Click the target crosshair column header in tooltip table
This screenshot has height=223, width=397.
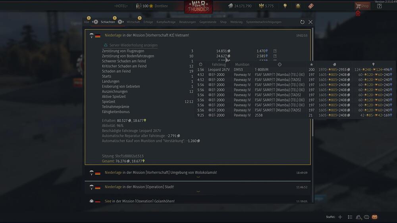pyautogui.click(x=279, y=65)
